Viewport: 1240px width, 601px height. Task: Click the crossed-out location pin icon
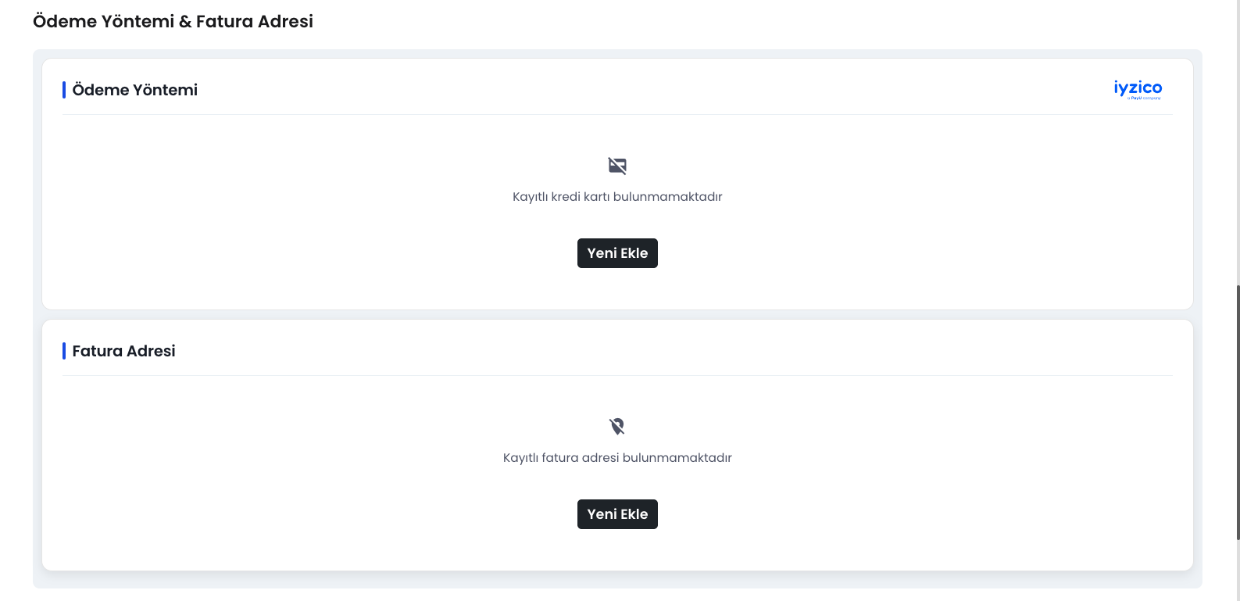617,426
